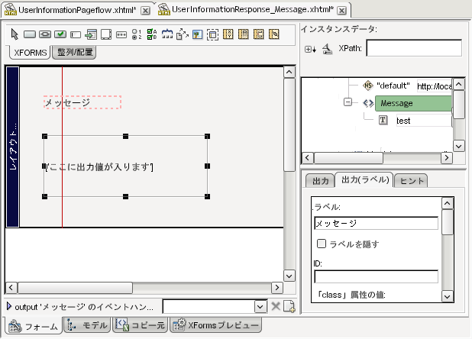Screen dimensions: 472x339
Task: Click the ラベル text field containing メッセージ
Action: [376, 223]
